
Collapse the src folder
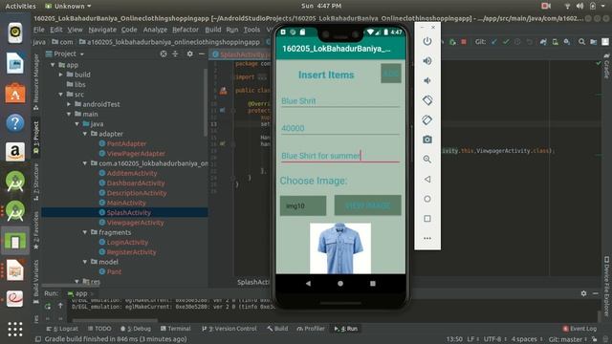tap(61, 95)
